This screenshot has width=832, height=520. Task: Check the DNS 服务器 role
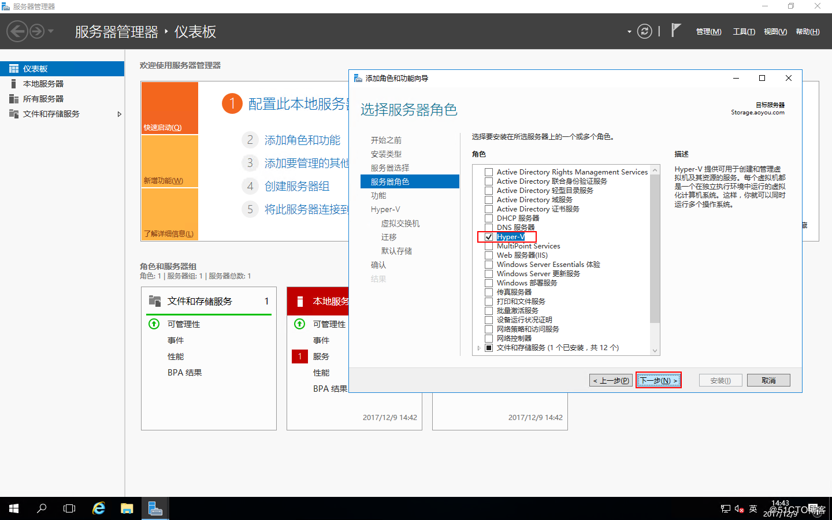click(489, 228)
